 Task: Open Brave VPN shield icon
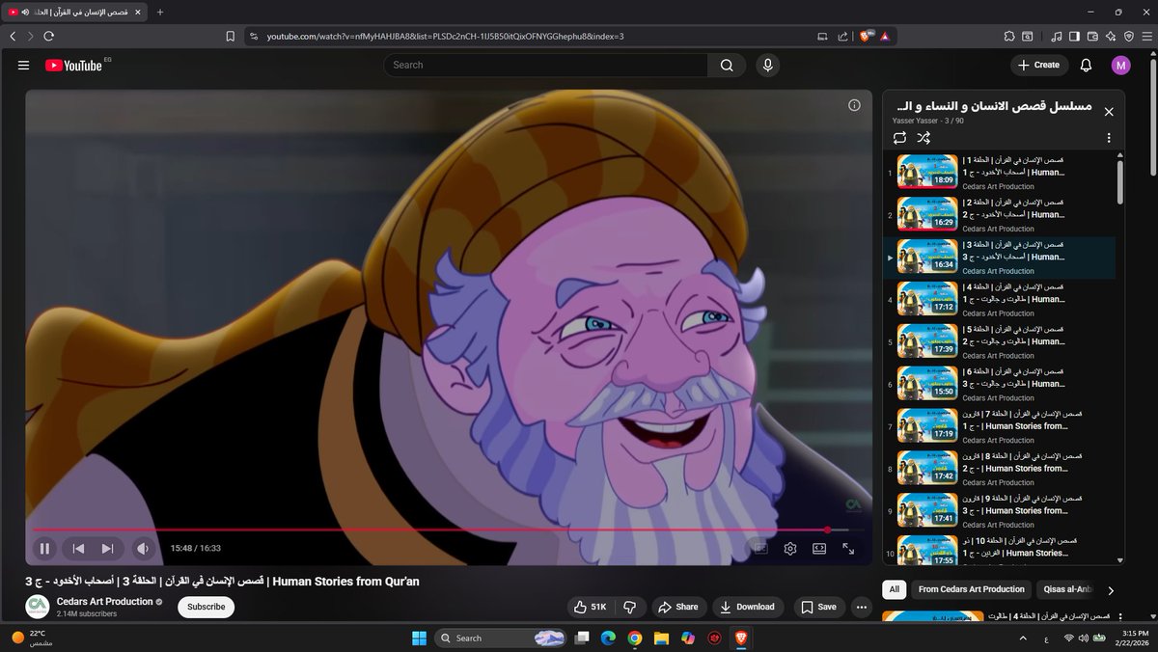[1129, 36]
